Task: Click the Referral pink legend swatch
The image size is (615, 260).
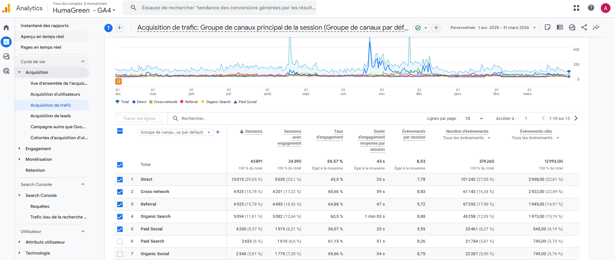Action: coord(182,102)
